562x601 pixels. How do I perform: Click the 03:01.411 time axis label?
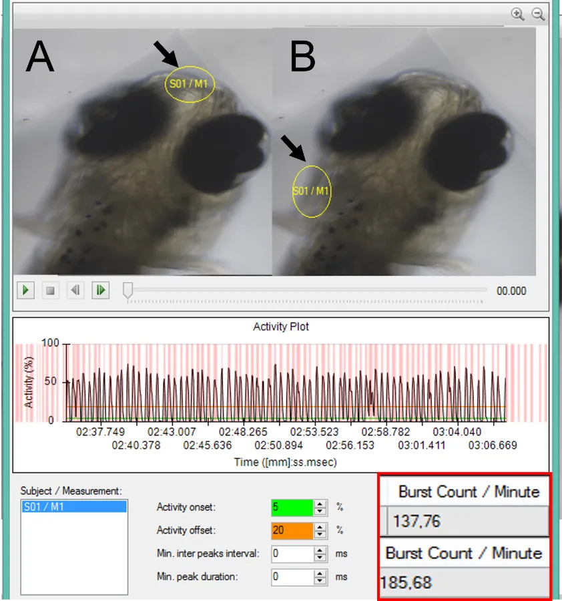(x=421, y=445)
